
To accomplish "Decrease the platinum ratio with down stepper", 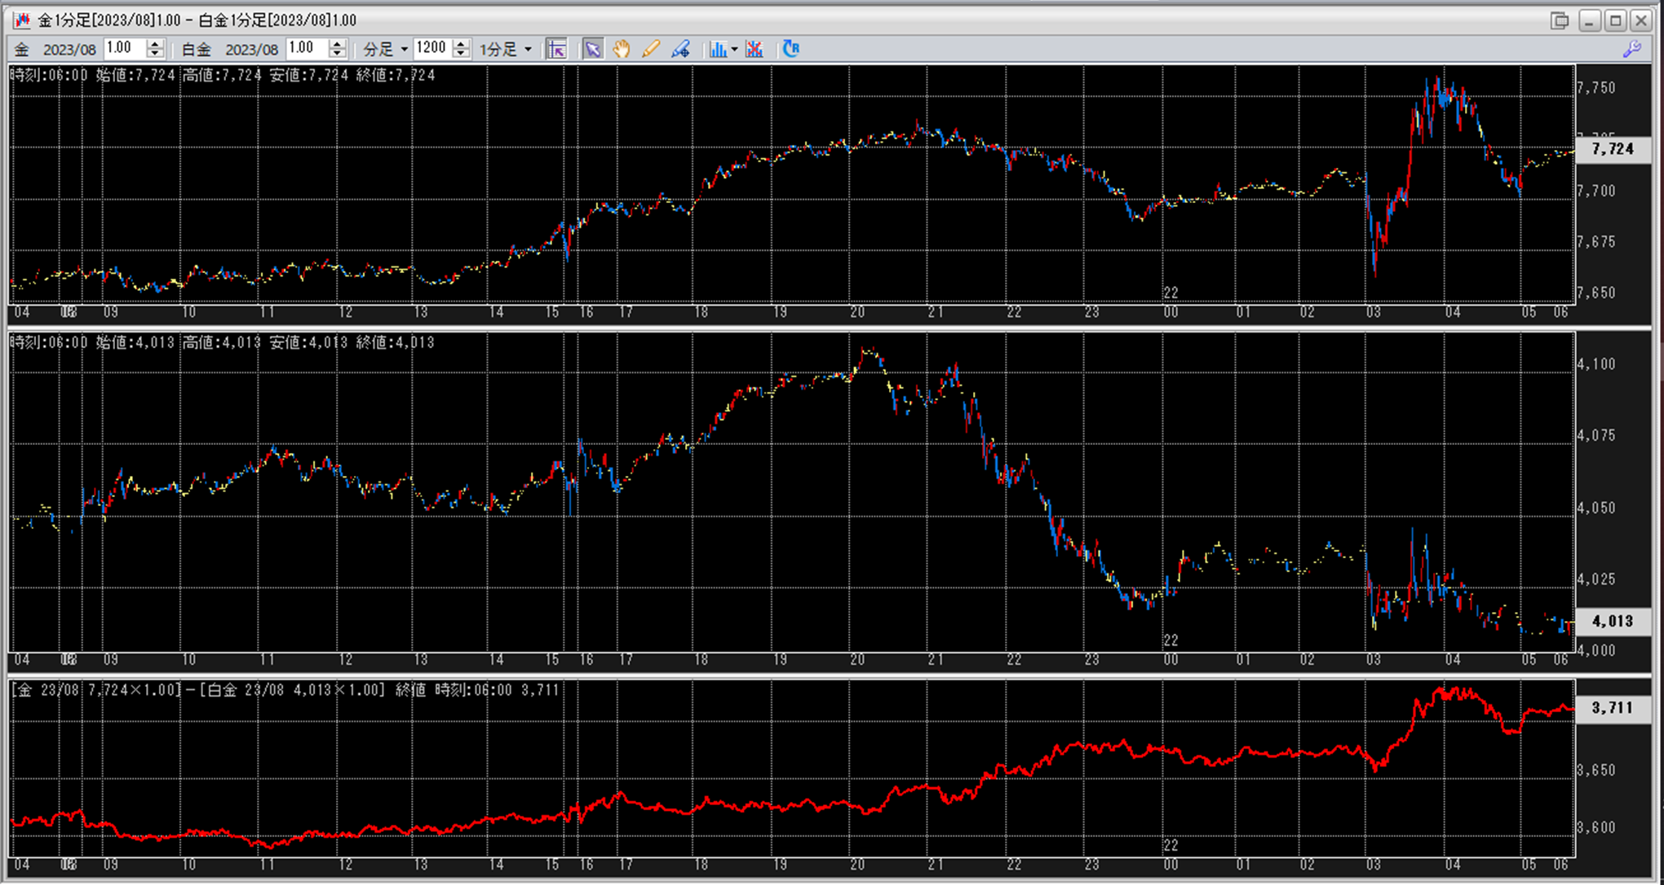I will point(337,54).
